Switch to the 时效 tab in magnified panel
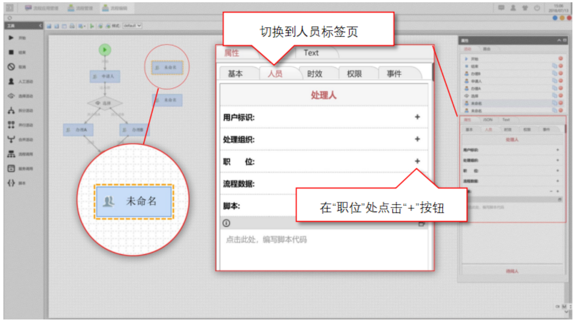This screenshot has width=577, height=325. click(x=315, y=73)
